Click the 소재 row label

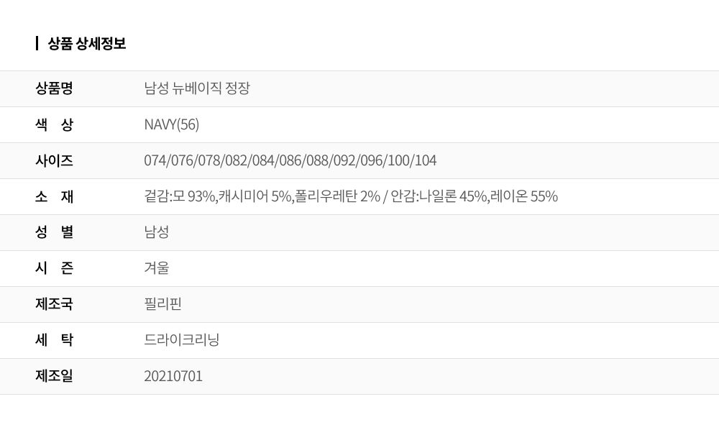54,196
